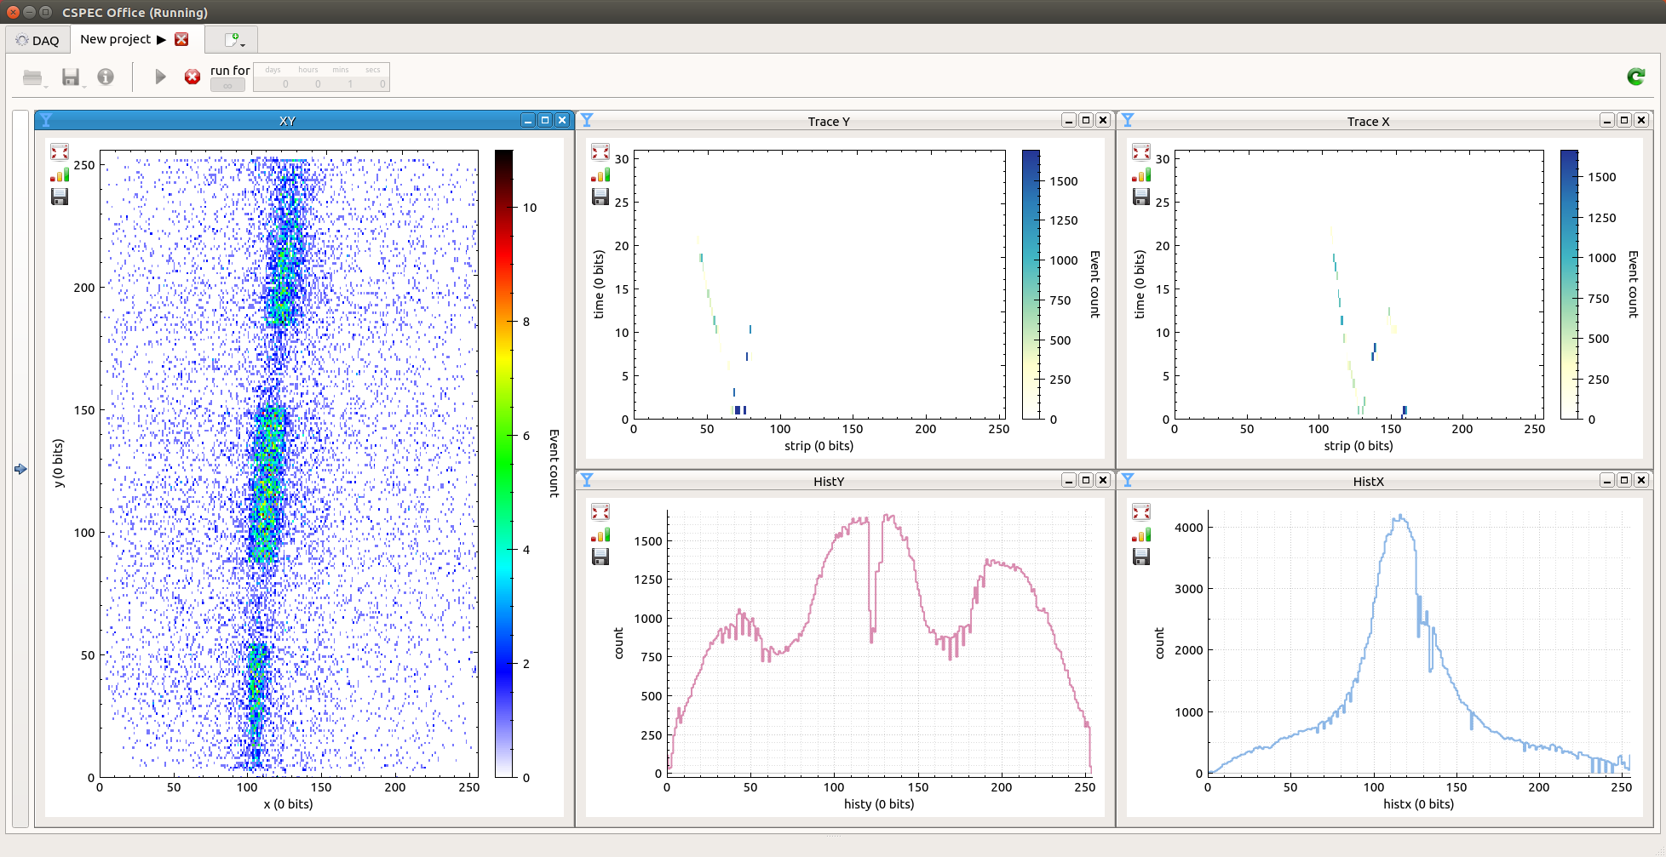Open the project info icon
The image size is (1666, 857).
pyautogui.click(x=106, y=77)
